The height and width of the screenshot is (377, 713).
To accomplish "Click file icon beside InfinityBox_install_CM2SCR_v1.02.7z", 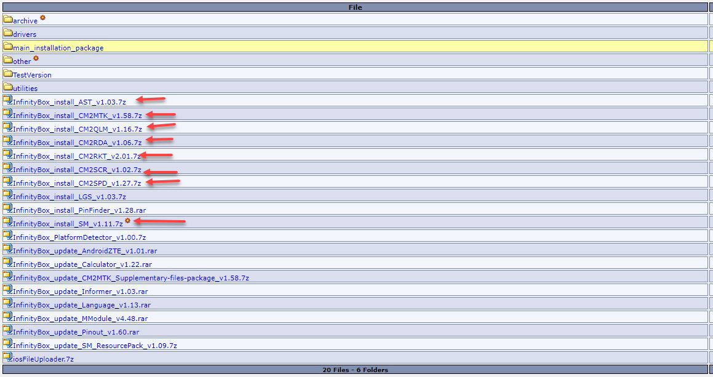I will tap(8, 168).
